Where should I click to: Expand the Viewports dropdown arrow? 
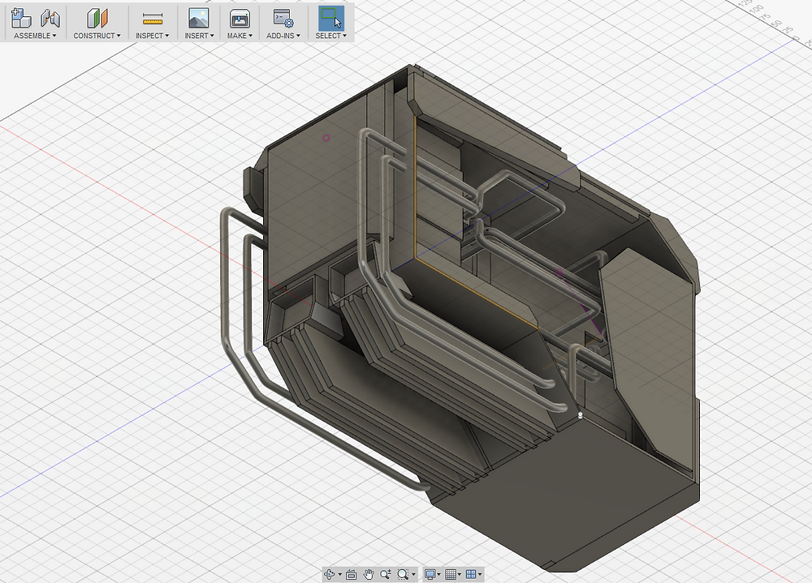(x=480, y=574)
